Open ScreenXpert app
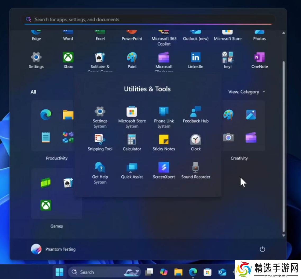This screenshot has height=279, width=301. (164, 170)
